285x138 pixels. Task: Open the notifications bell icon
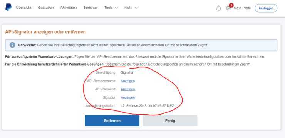click(x=219, y=8)
